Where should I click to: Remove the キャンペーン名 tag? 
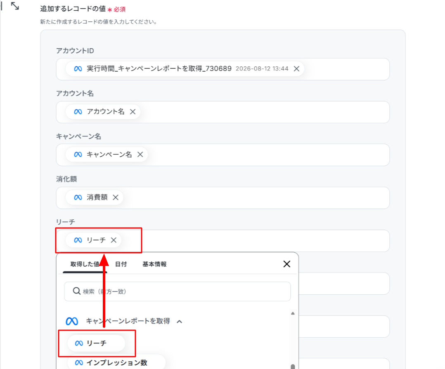click(x=140, y=155)
